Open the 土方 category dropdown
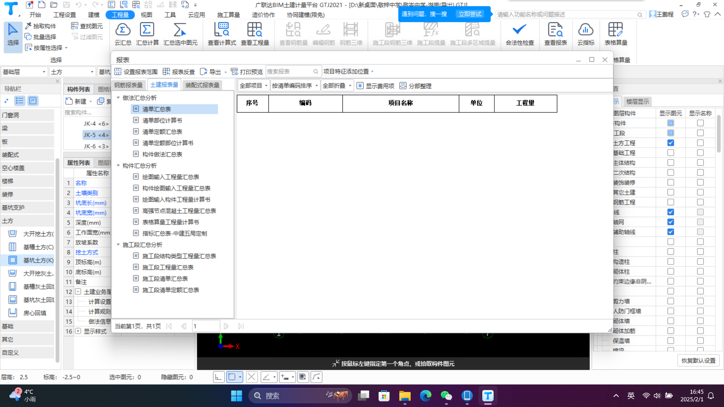Screen dimensions: 724x407 click(72, 72)
